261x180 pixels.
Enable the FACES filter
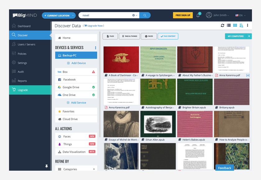[x=149, y=36]
